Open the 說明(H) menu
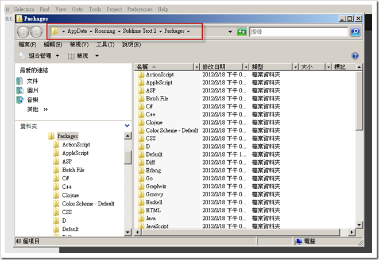Screen dimensions: 379x260 (x=132, y=44)
